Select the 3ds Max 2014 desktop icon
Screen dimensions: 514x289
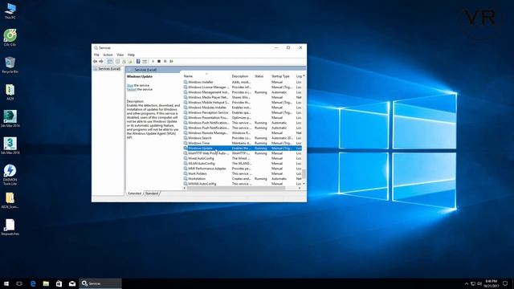tap(10, 119)
